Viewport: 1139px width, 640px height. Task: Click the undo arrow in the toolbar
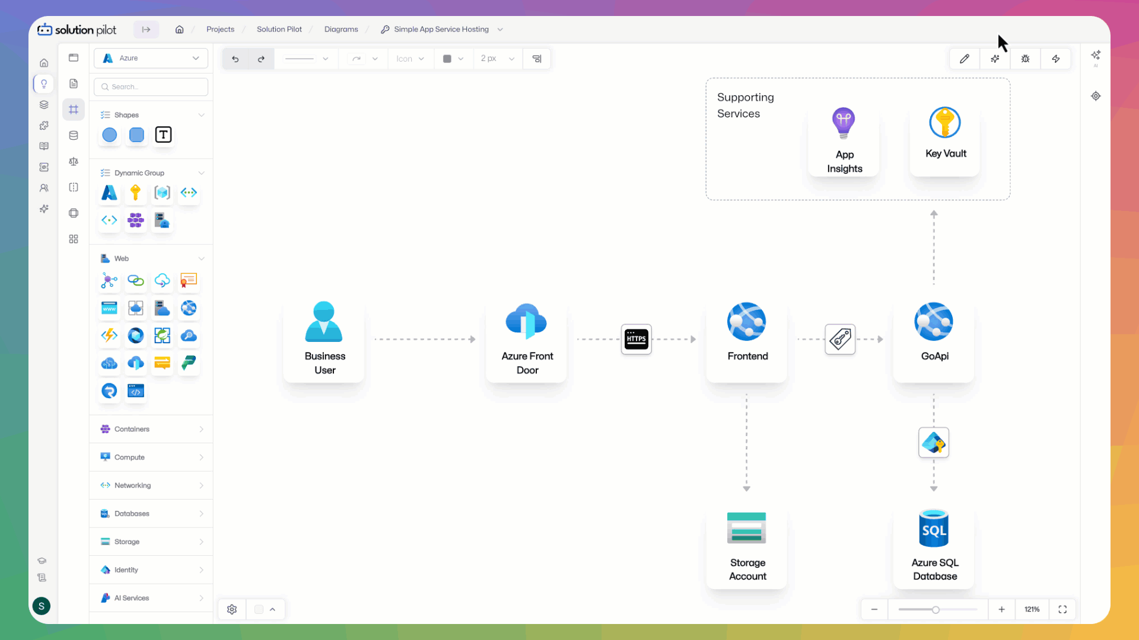click(x=235, y=59)
